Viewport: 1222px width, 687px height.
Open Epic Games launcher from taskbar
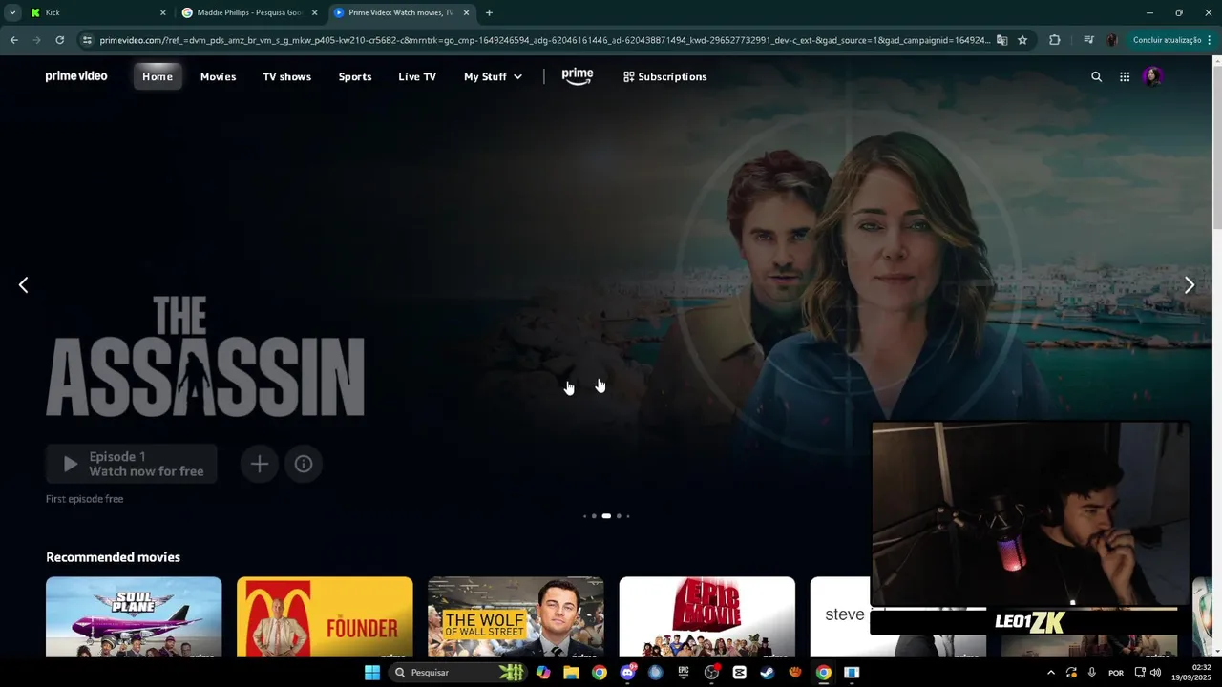(684, 673)
